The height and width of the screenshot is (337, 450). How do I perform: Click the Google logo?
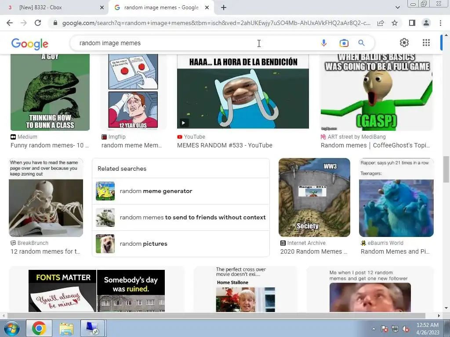(29, 43)
